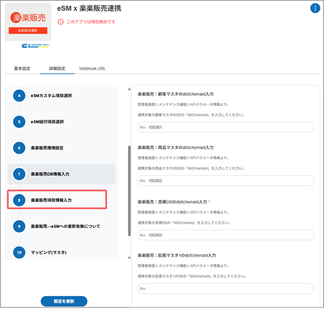
Task: Click the 商品マスタ dbSchemaId field containing 100362
Action: coord(226,181)
